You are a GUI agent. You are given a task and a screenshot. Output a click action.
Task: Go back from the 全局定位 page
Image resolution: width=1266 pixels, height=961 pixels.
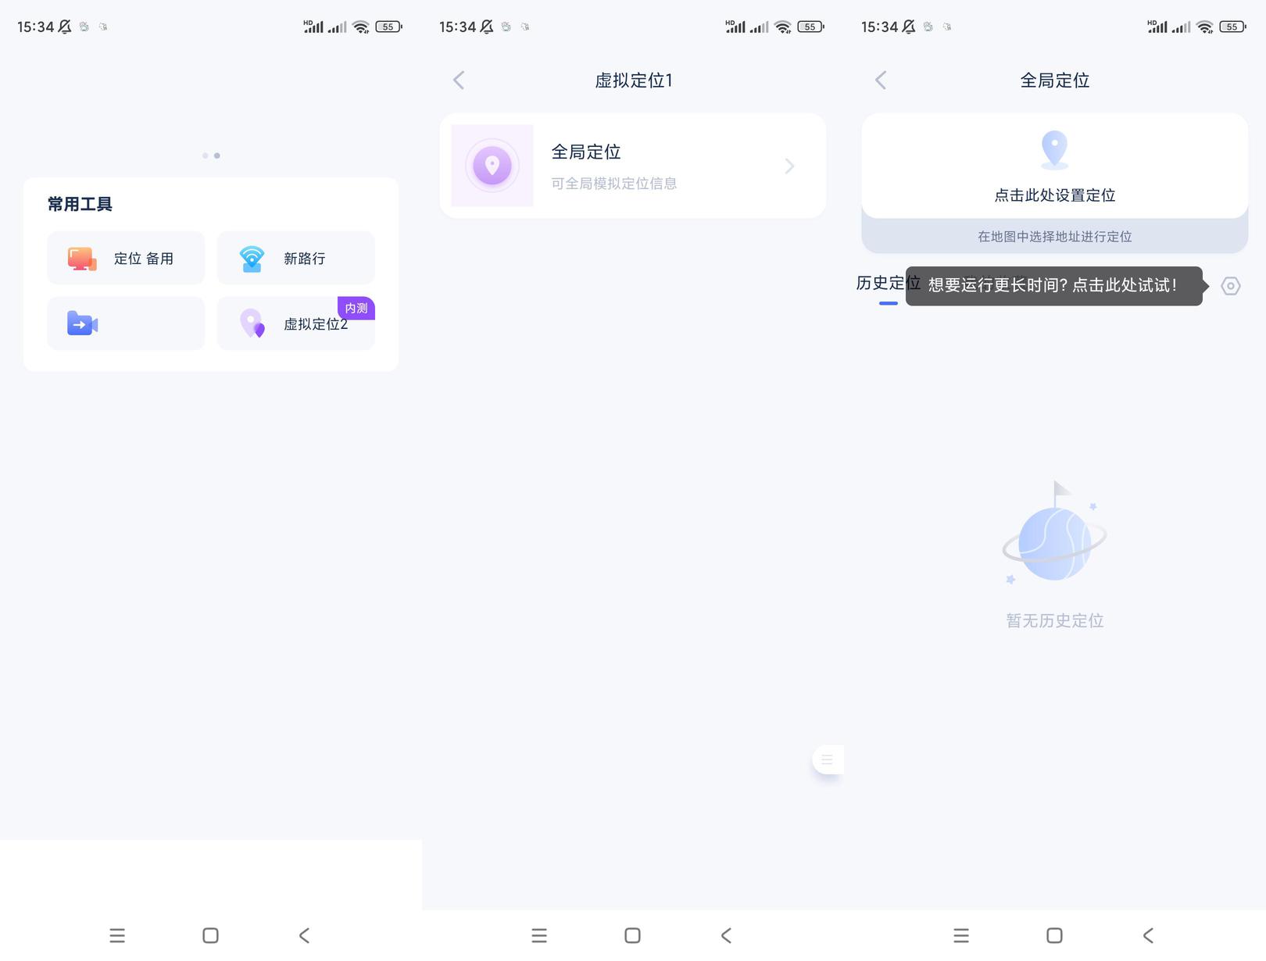point(881,80)
